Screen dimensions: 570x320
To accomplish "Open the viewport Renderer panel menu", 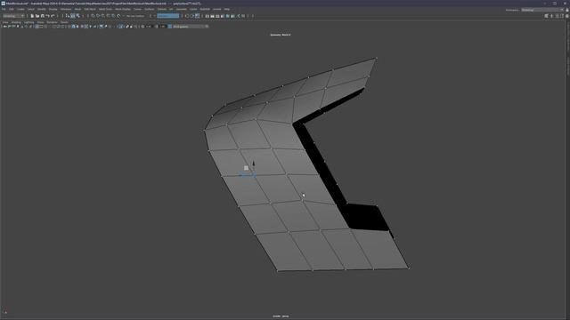I will click(52, 22).
